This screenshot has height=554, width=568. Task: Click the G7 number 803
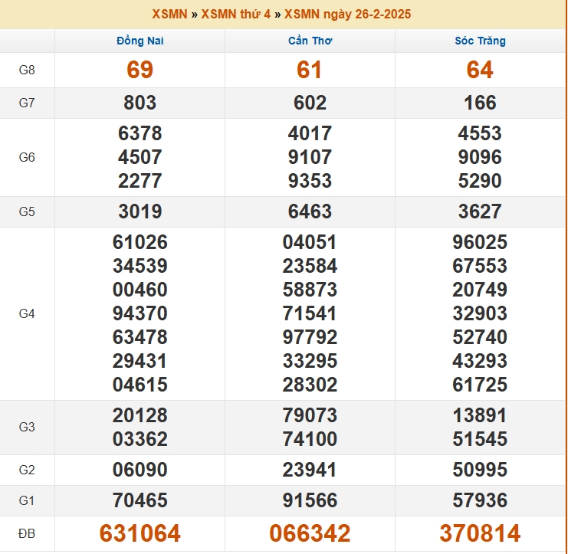pyautogui.click(x=140, y=103)
